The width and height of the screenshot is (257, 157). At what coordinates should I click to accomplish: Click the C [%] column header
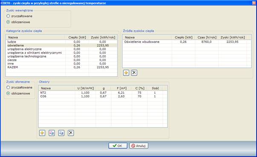[140, 88]
